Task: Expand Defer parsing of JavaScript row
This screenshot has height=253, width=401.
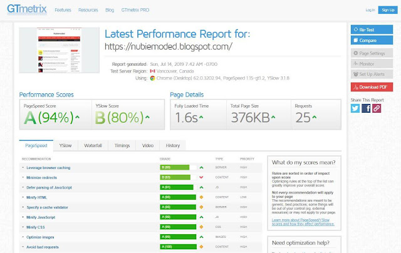Action: coord(49,188)
